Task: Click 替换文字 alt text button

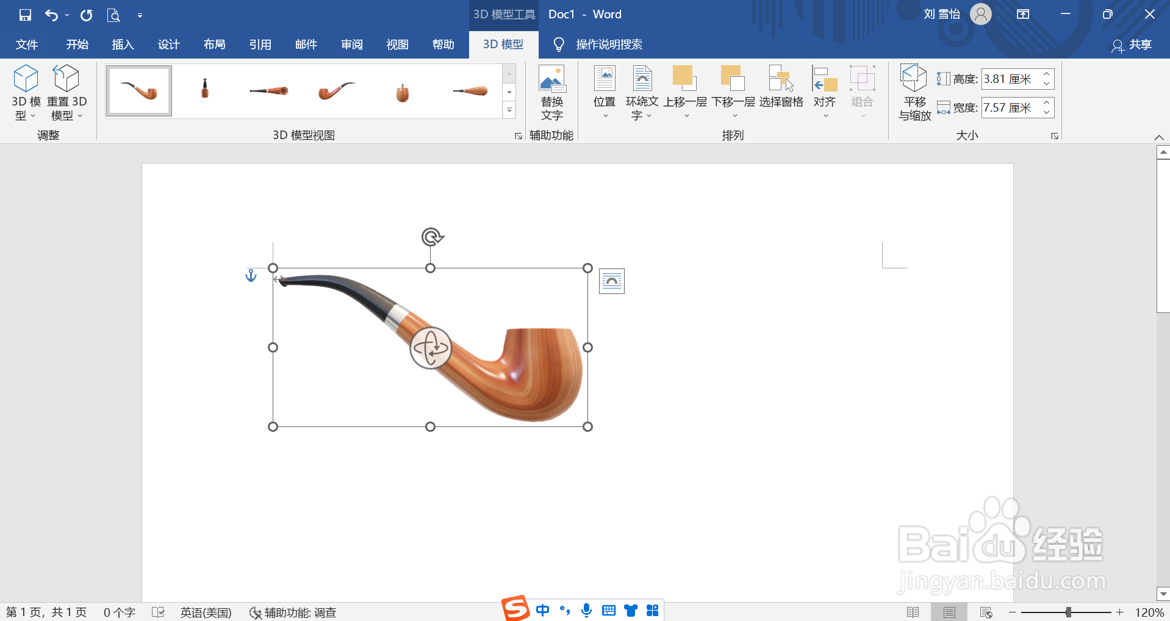Action: [552, 93]
